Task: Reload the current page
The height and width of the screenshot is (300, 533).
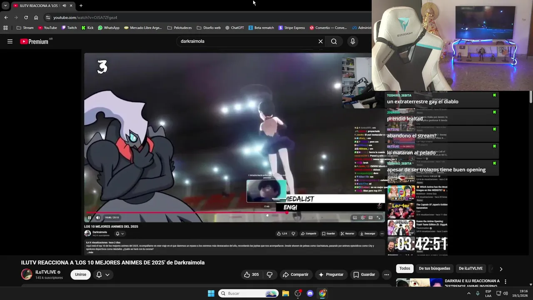Action: [x=26, y=17]
